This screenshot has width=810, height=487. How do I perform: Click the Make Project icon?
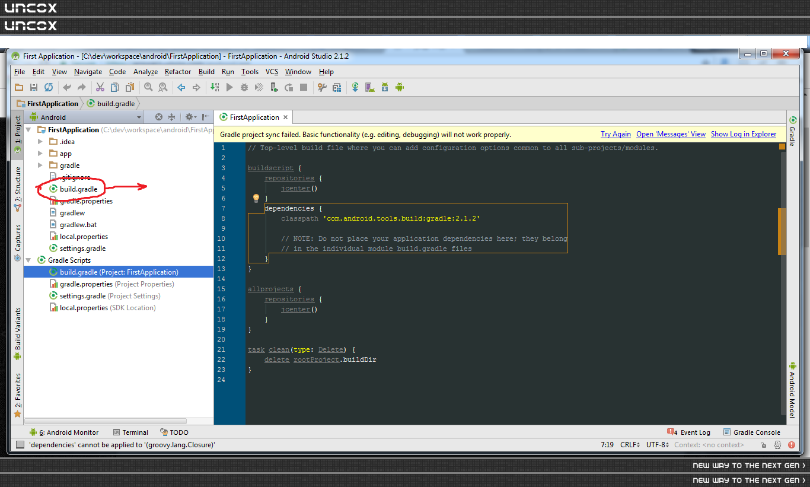click(x=215, y=87)
